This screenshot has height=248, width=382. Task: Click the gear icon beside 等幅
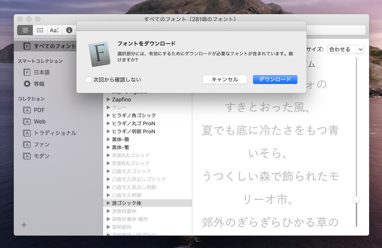[x=27, y=84]
